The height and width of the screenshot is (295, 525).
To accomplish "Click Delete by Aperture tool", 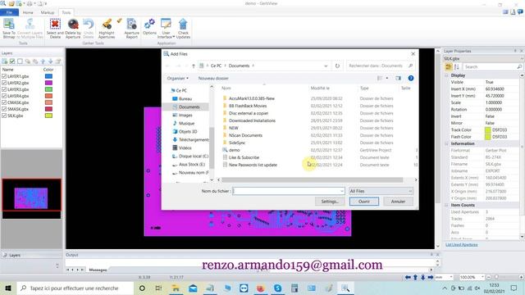I will (73, 29).
